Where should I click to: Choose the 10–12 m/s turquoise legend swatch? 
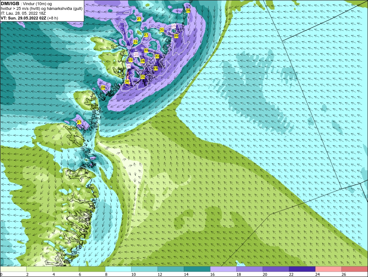coord(145,269)
